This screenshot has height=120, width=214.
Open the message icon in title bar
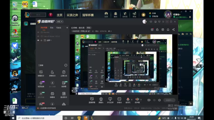[x=151, y=22]
